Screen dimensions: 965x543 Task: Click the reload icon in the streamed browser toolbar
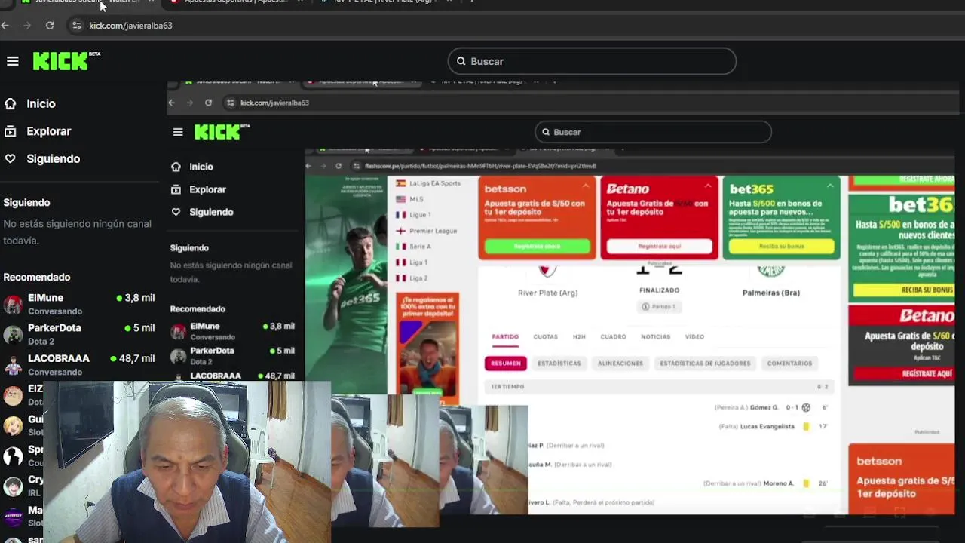208,103
